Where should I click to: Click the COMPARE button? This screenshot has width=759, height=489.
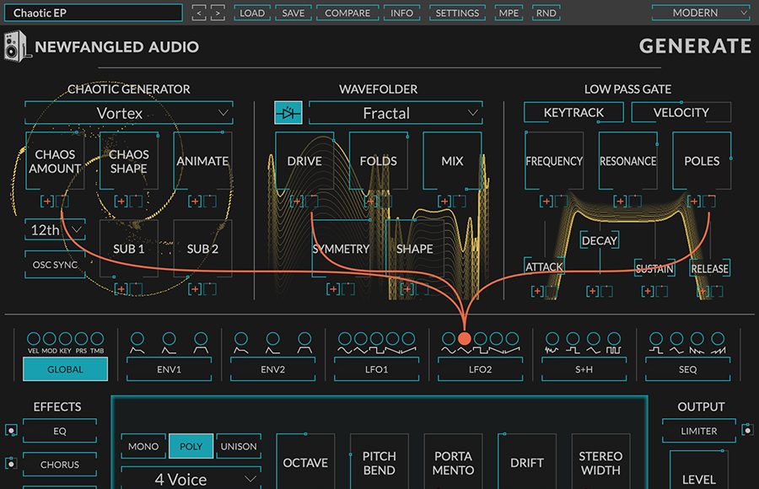point(347,13)
